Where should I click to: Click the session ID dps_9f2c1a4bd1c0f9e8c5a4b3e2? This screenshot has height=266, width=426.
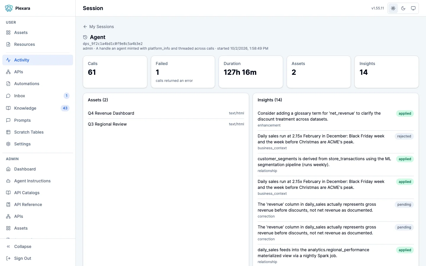113,44
